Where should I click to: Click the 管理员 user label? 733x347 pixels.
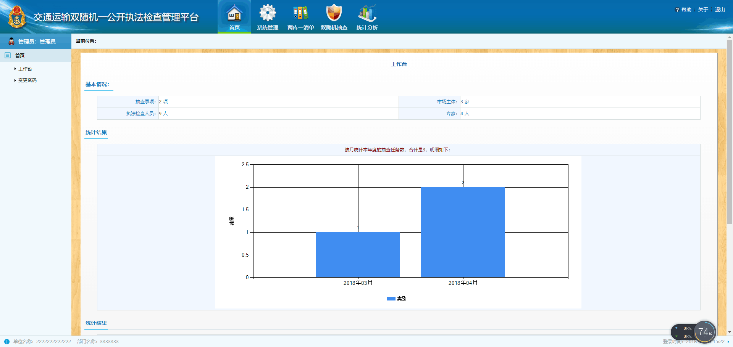point(37,42)
